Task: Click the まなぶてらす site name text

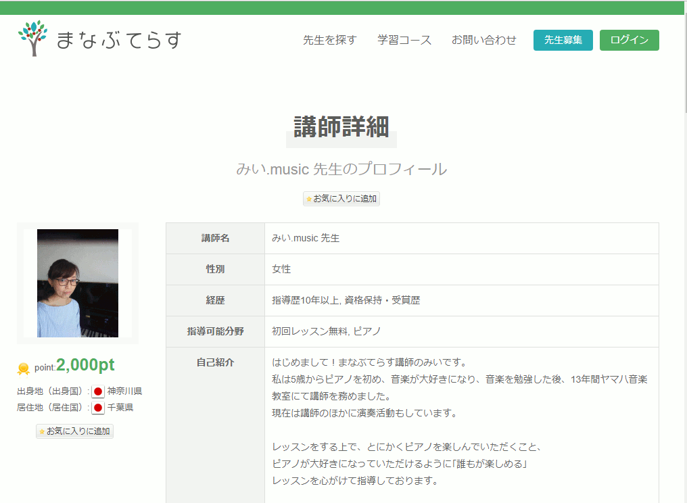Action: pos(119,41)
